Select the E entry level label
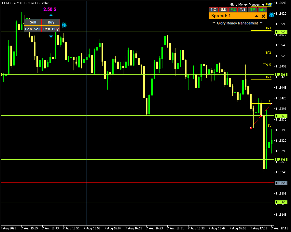This screenshot has width=291, height=232. 270,101
